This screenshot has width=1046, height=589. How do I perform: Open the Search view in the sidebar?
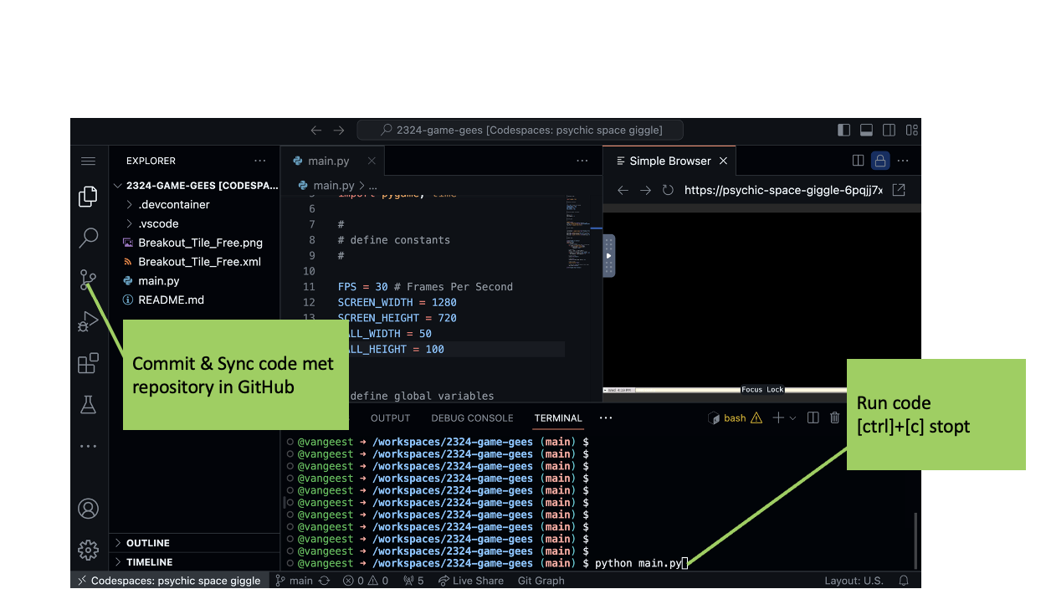tap(88, 238)
